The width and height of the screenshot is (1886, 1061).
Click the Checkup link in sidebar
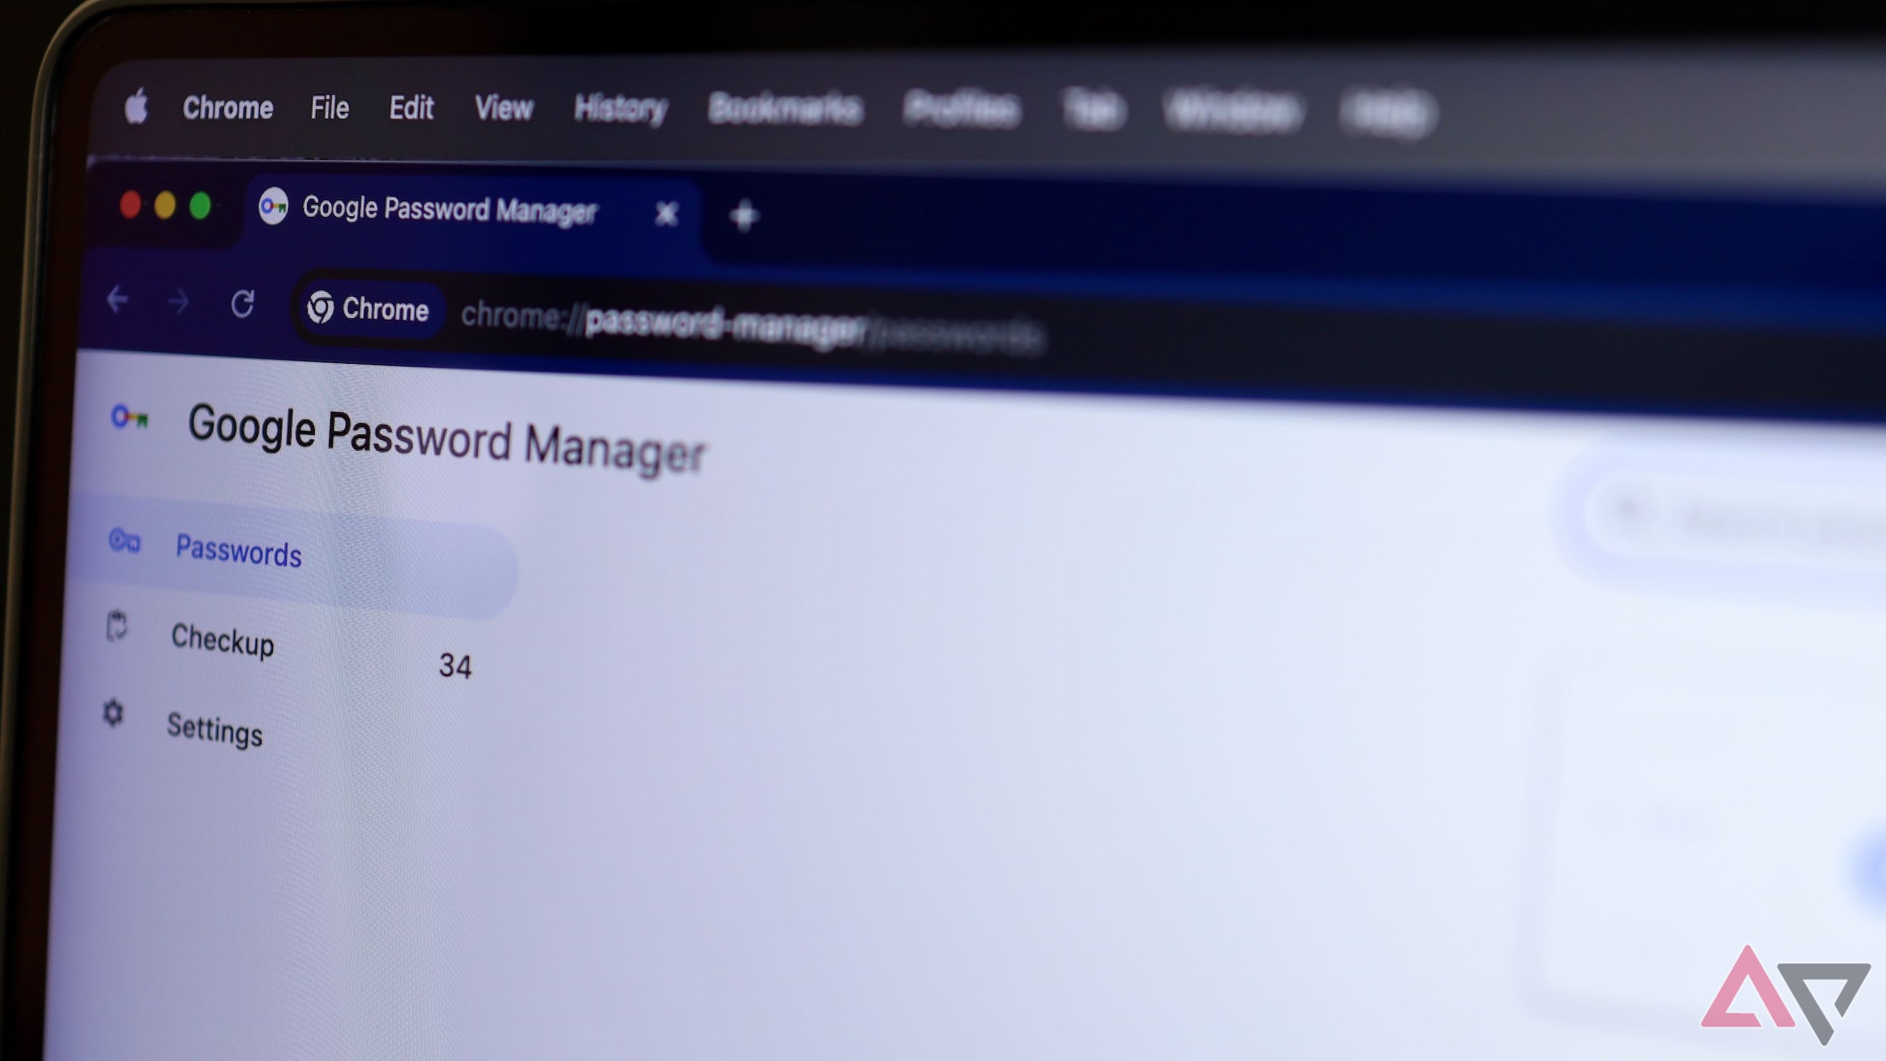coord(223,640)
